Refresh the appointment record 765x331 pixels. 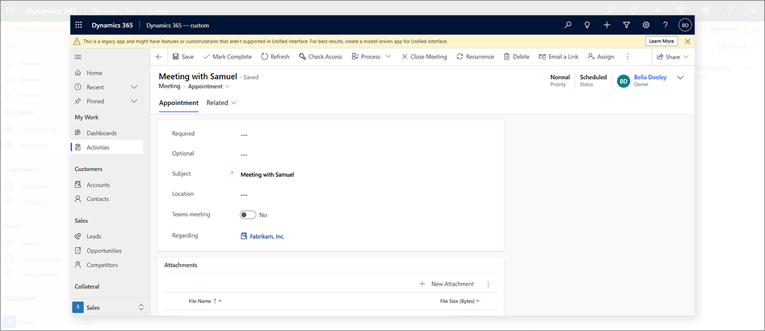(275, 57)
